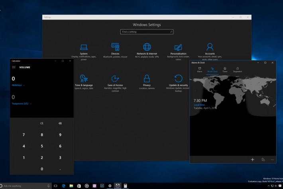Click the Cortana circle icon in taskbar
Viewport: 283px width, 189px height.
click(1, 186)
